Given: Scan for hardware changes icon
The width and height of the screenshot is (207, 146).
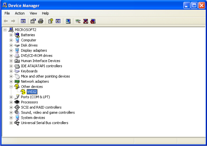Looking at the screenshot, I should pyautogui.click(x=68, y=21).
